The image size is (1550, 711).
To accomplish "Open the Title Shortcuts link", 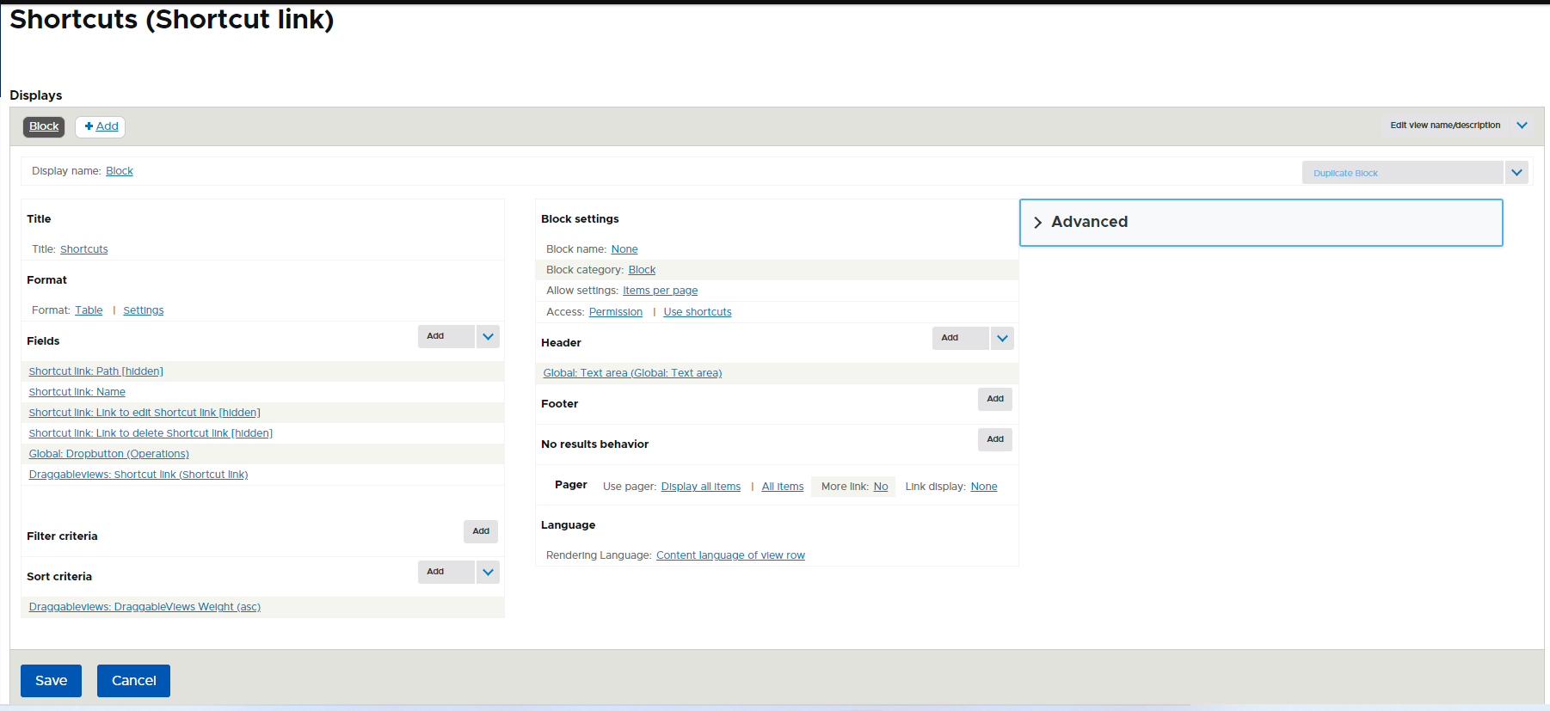I will 84,249.
